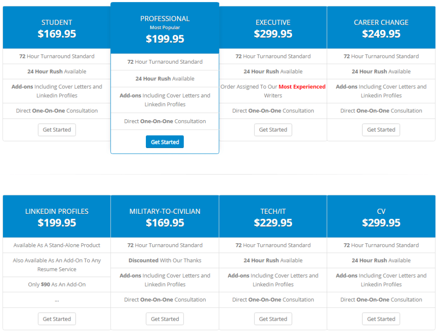Image resolution: width=438 pixels, height=334 pixels.
Task: Click Get Started under LinkedIn Profiles
Action: [57, 319]
